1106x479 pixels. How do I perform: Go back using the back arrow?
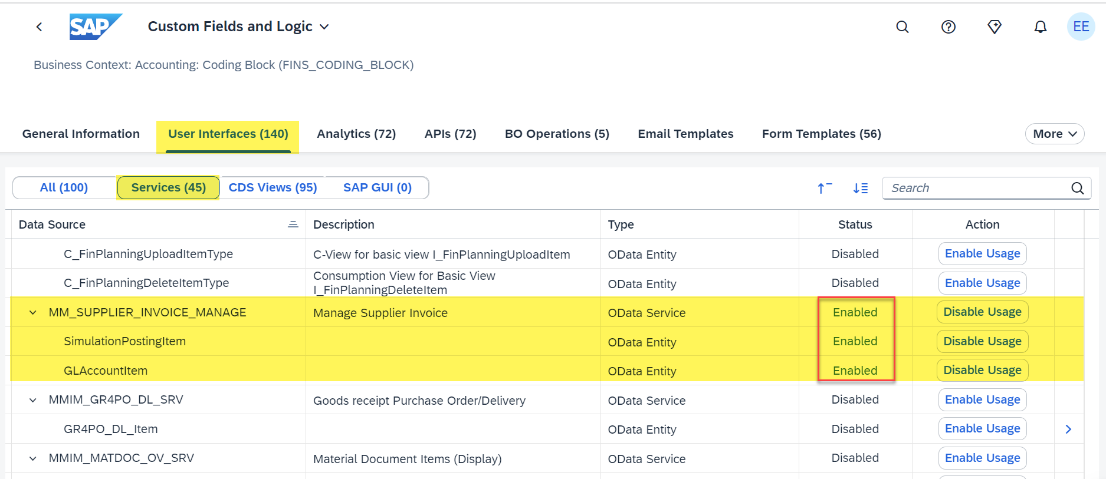pos(39,27)
